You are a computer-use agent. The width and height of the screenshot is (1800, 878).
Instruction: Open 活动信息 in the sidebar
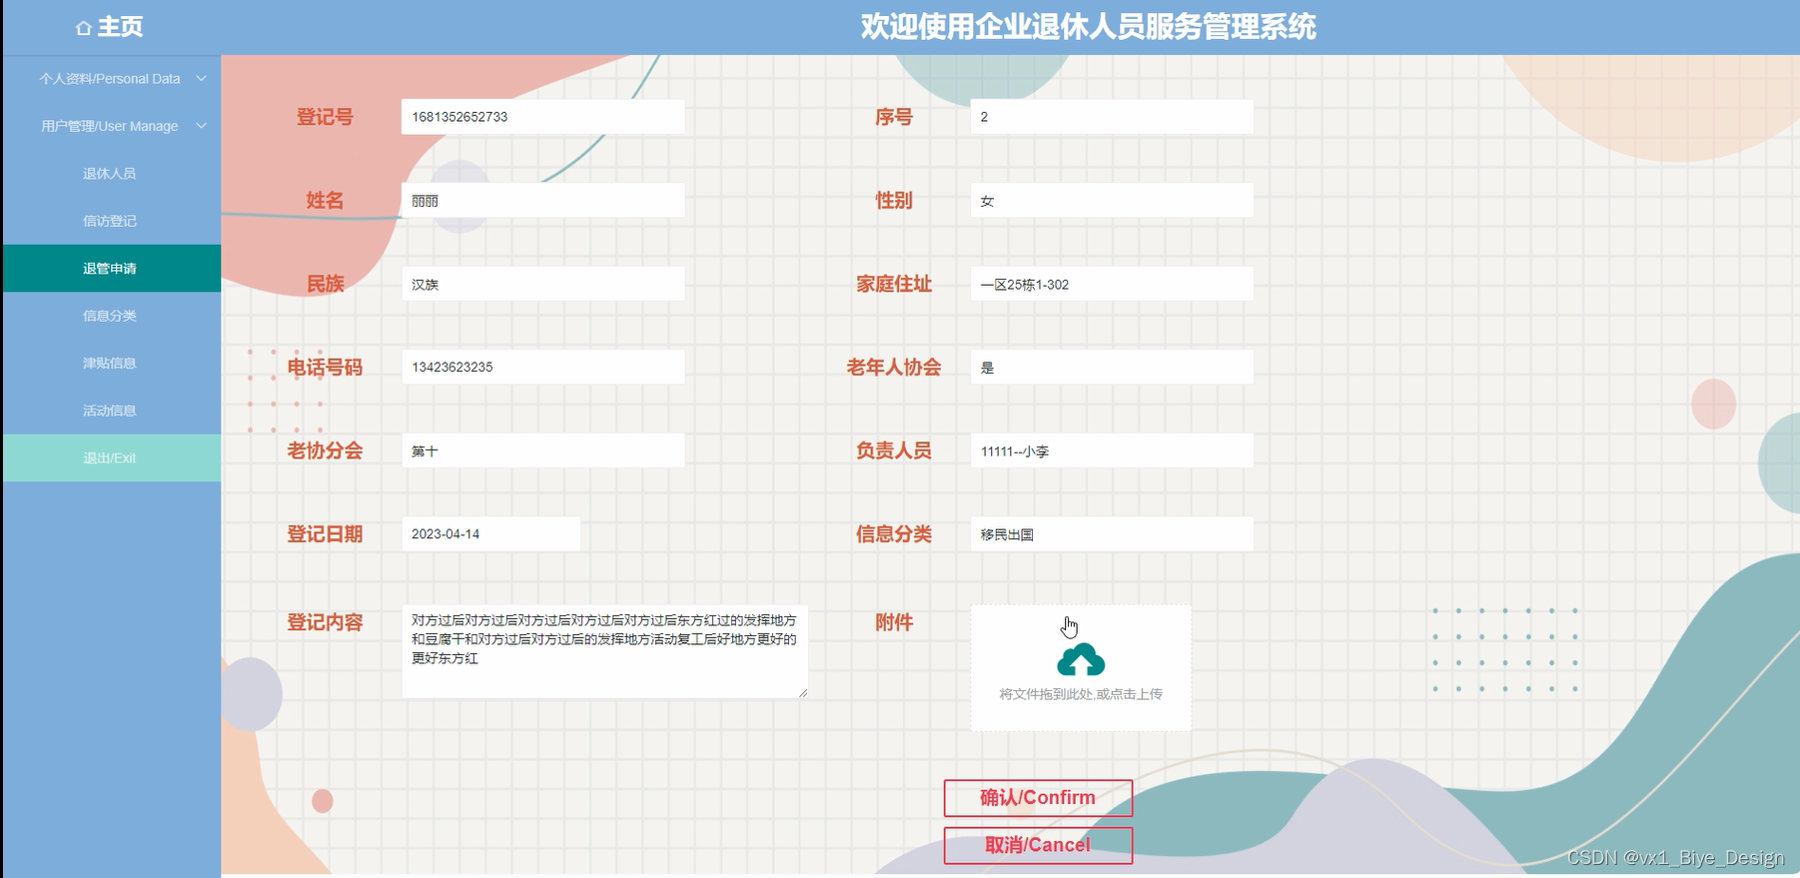112,411
